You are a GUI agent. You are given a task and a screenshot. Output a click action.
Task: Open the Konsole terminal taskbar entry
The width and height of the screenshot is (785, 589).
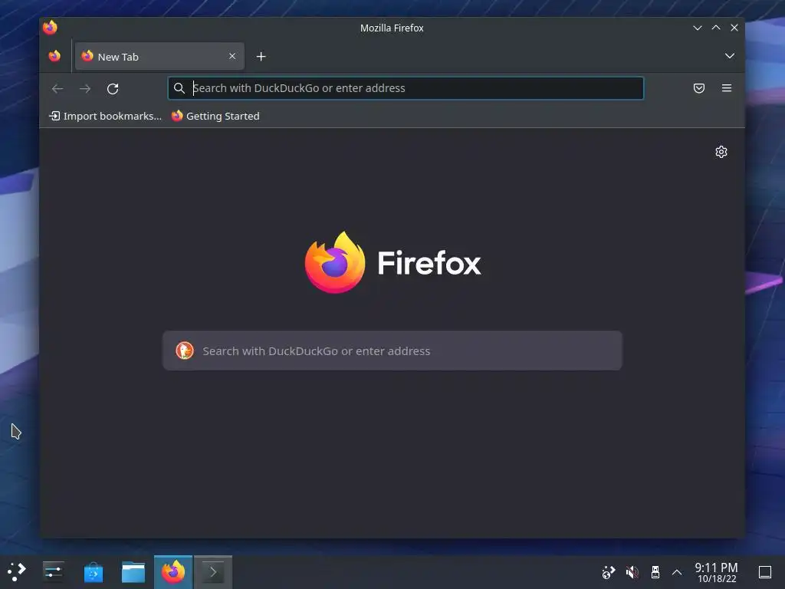tap(213, 572)
